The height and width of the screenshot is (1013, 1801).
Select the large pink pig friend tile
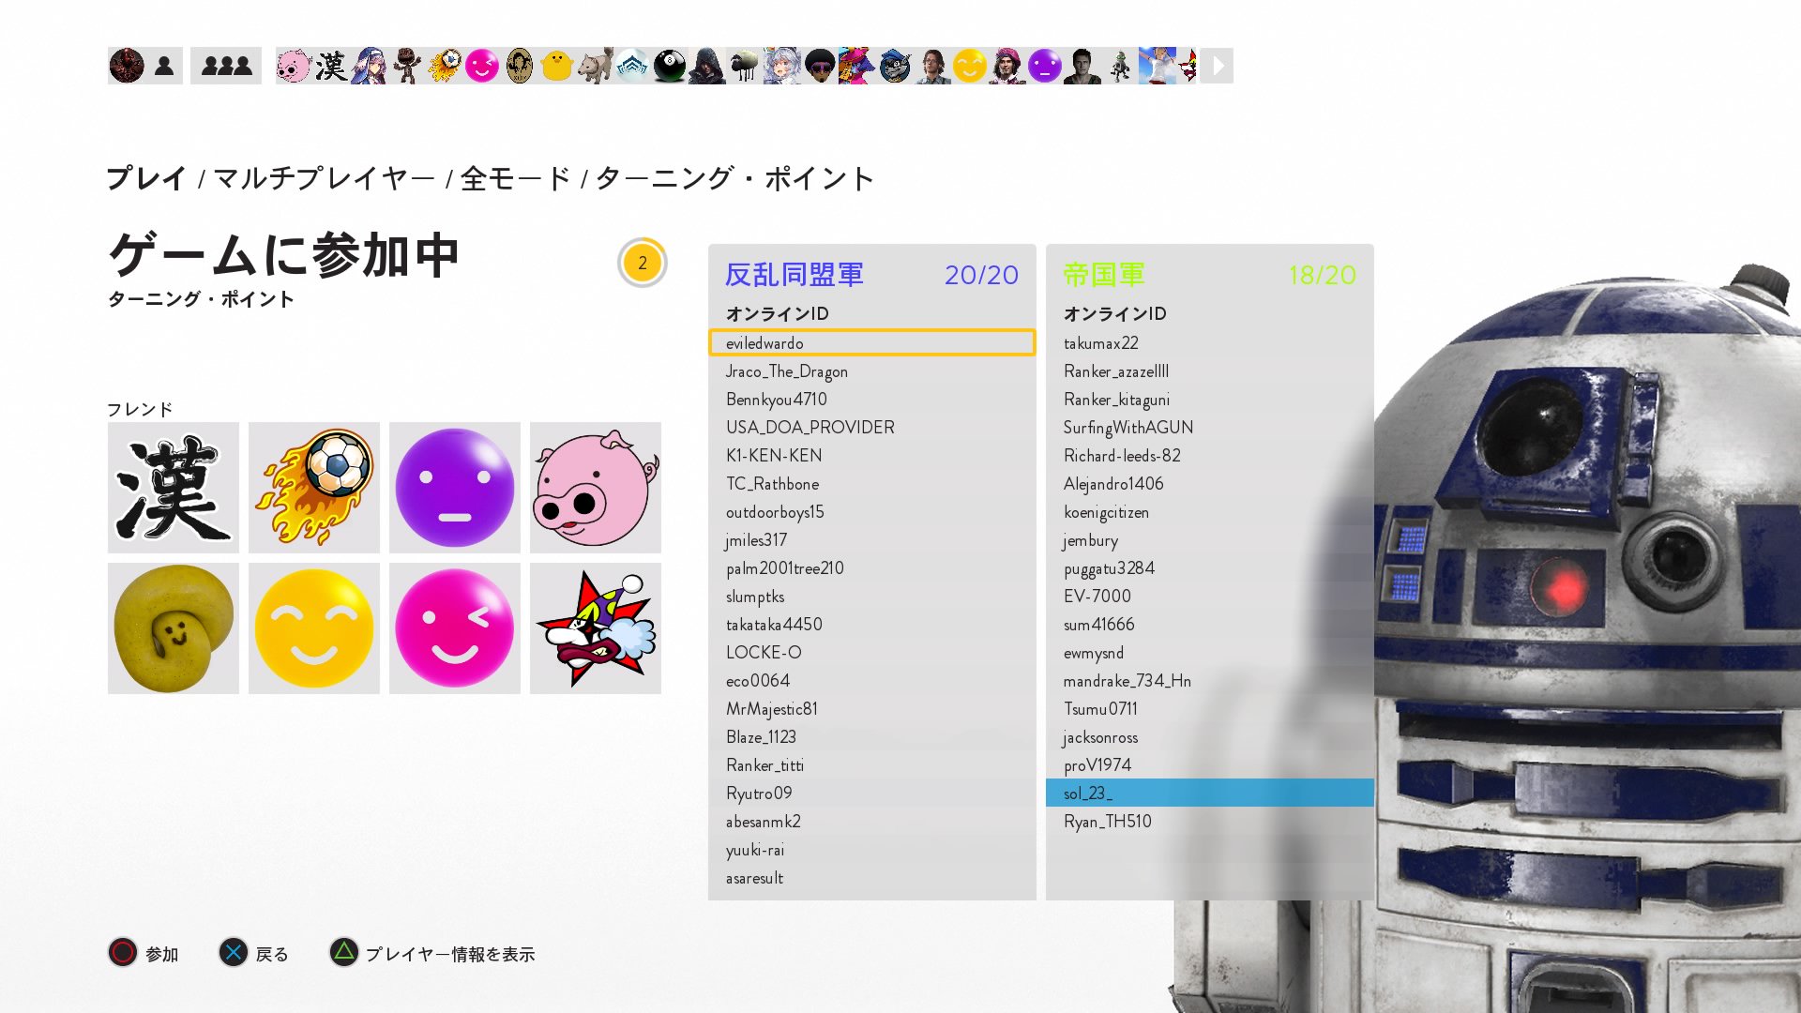click(x=596, y=488)
